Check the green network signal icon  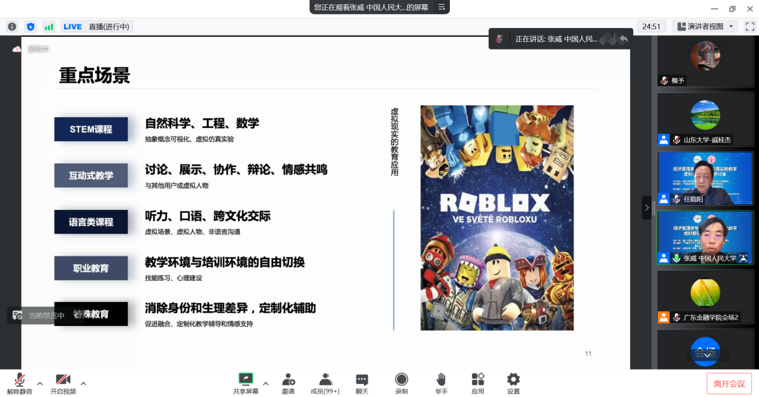(49, 26)
